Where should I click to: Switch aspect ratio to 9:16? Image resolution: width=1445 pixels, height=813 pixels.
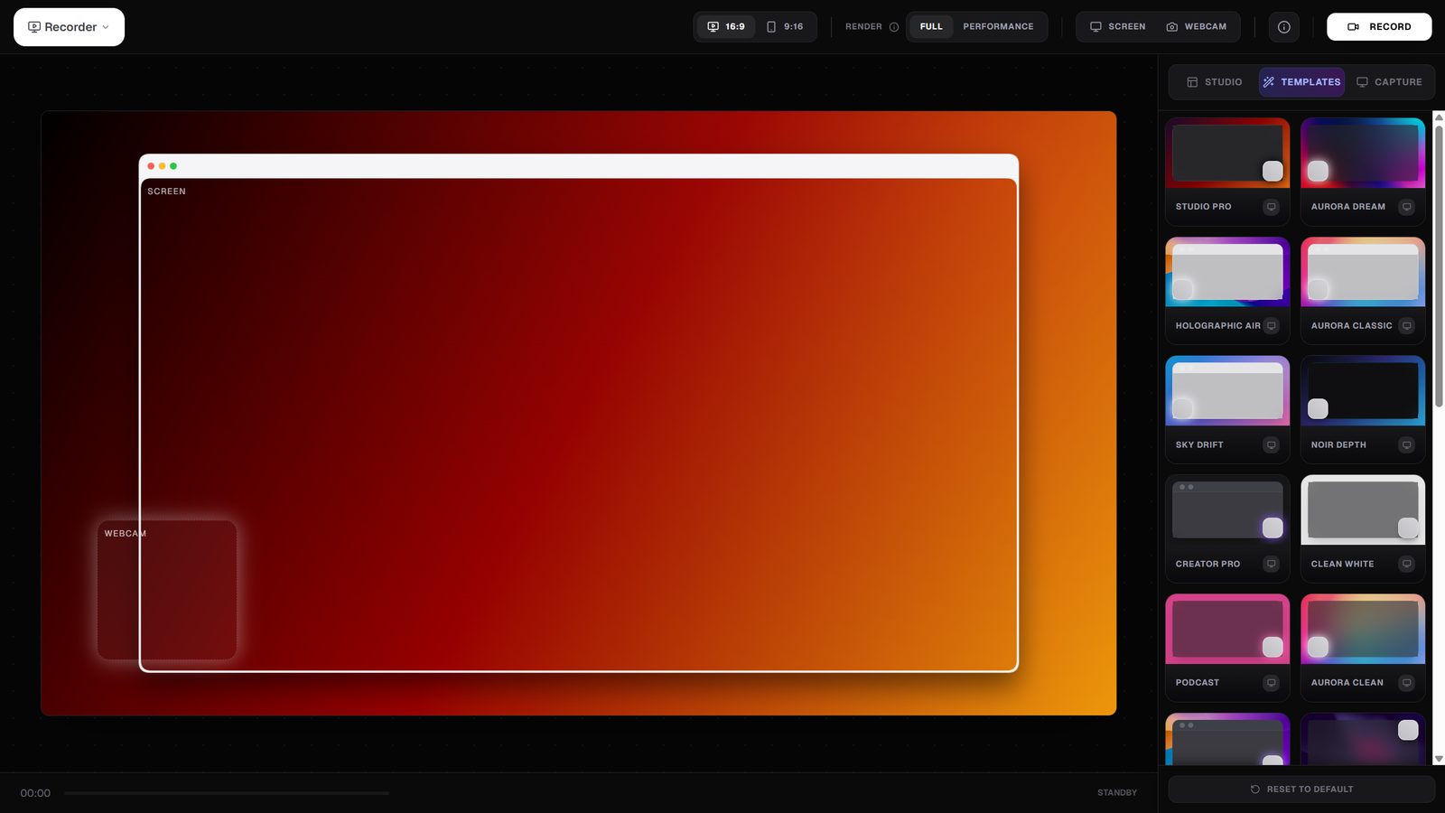click(784, 27)
